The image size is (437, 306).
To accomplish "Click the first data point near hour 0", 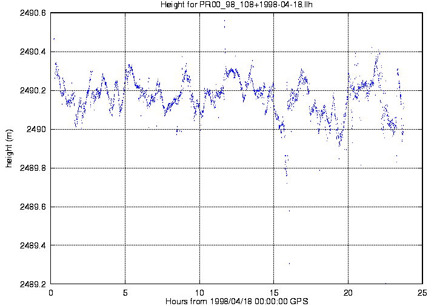I will tap(53, 39).
